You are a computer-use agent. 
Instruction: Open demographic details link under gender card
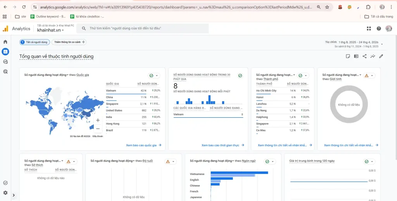click(x=351, y=145)
